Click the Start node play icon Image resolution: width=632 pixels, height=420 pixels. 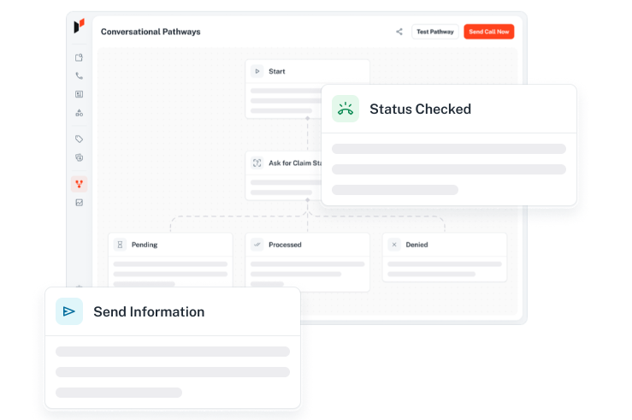click(257, 71)
